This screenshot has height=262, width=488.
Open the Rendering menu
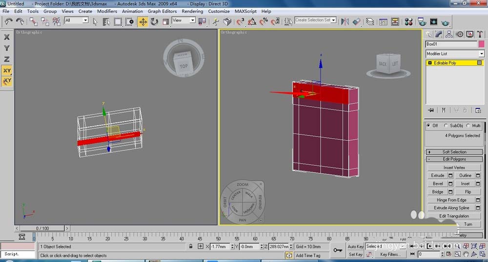(192, 11)
